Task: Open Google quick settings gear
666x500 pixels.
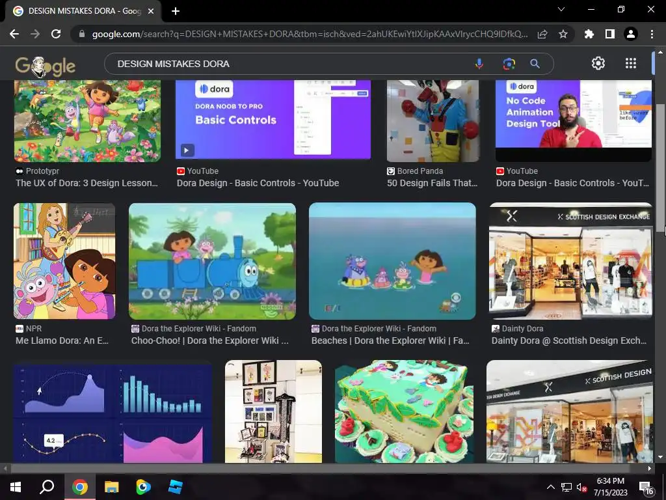Action: 598,63
